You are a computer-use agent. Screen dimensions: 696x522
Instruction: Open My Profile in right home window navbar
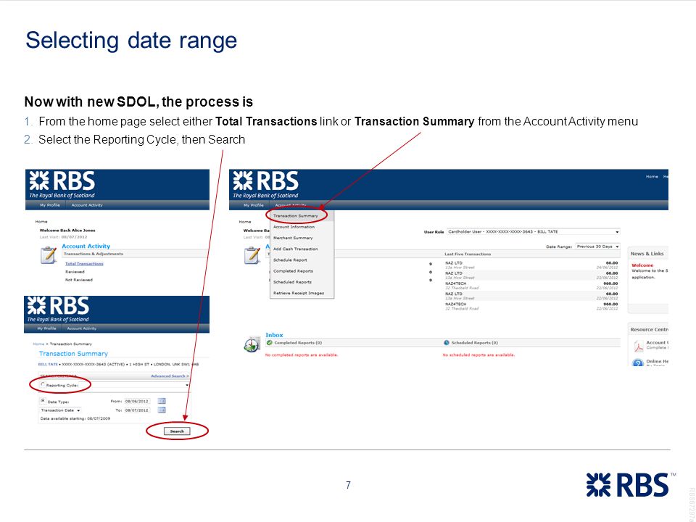(254, 205)
